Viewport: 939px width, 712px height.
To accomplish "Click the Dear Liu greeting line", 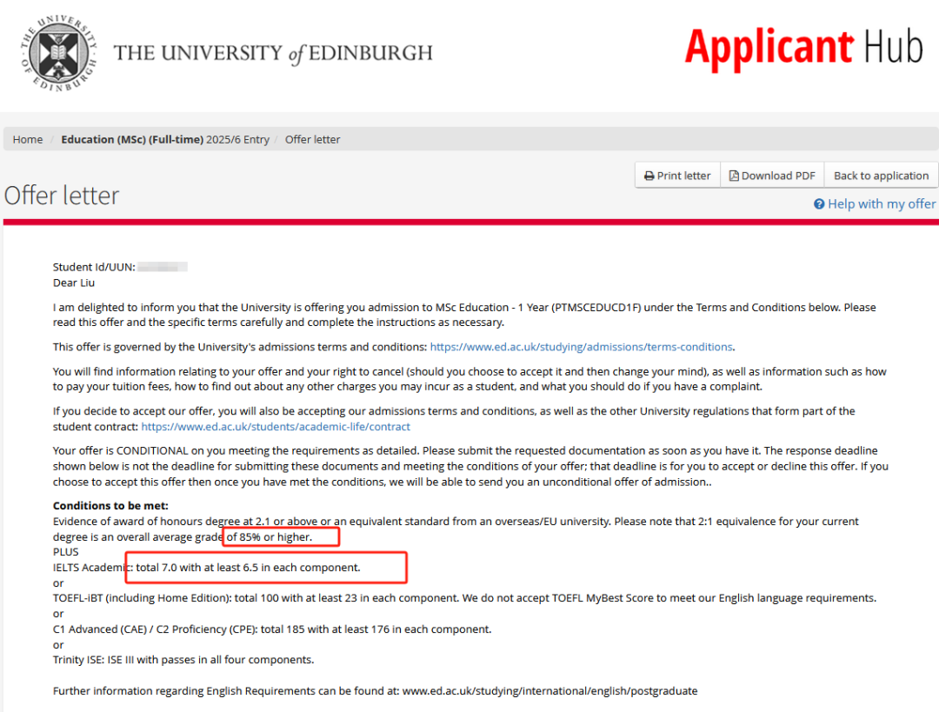I will coord(74,283).
